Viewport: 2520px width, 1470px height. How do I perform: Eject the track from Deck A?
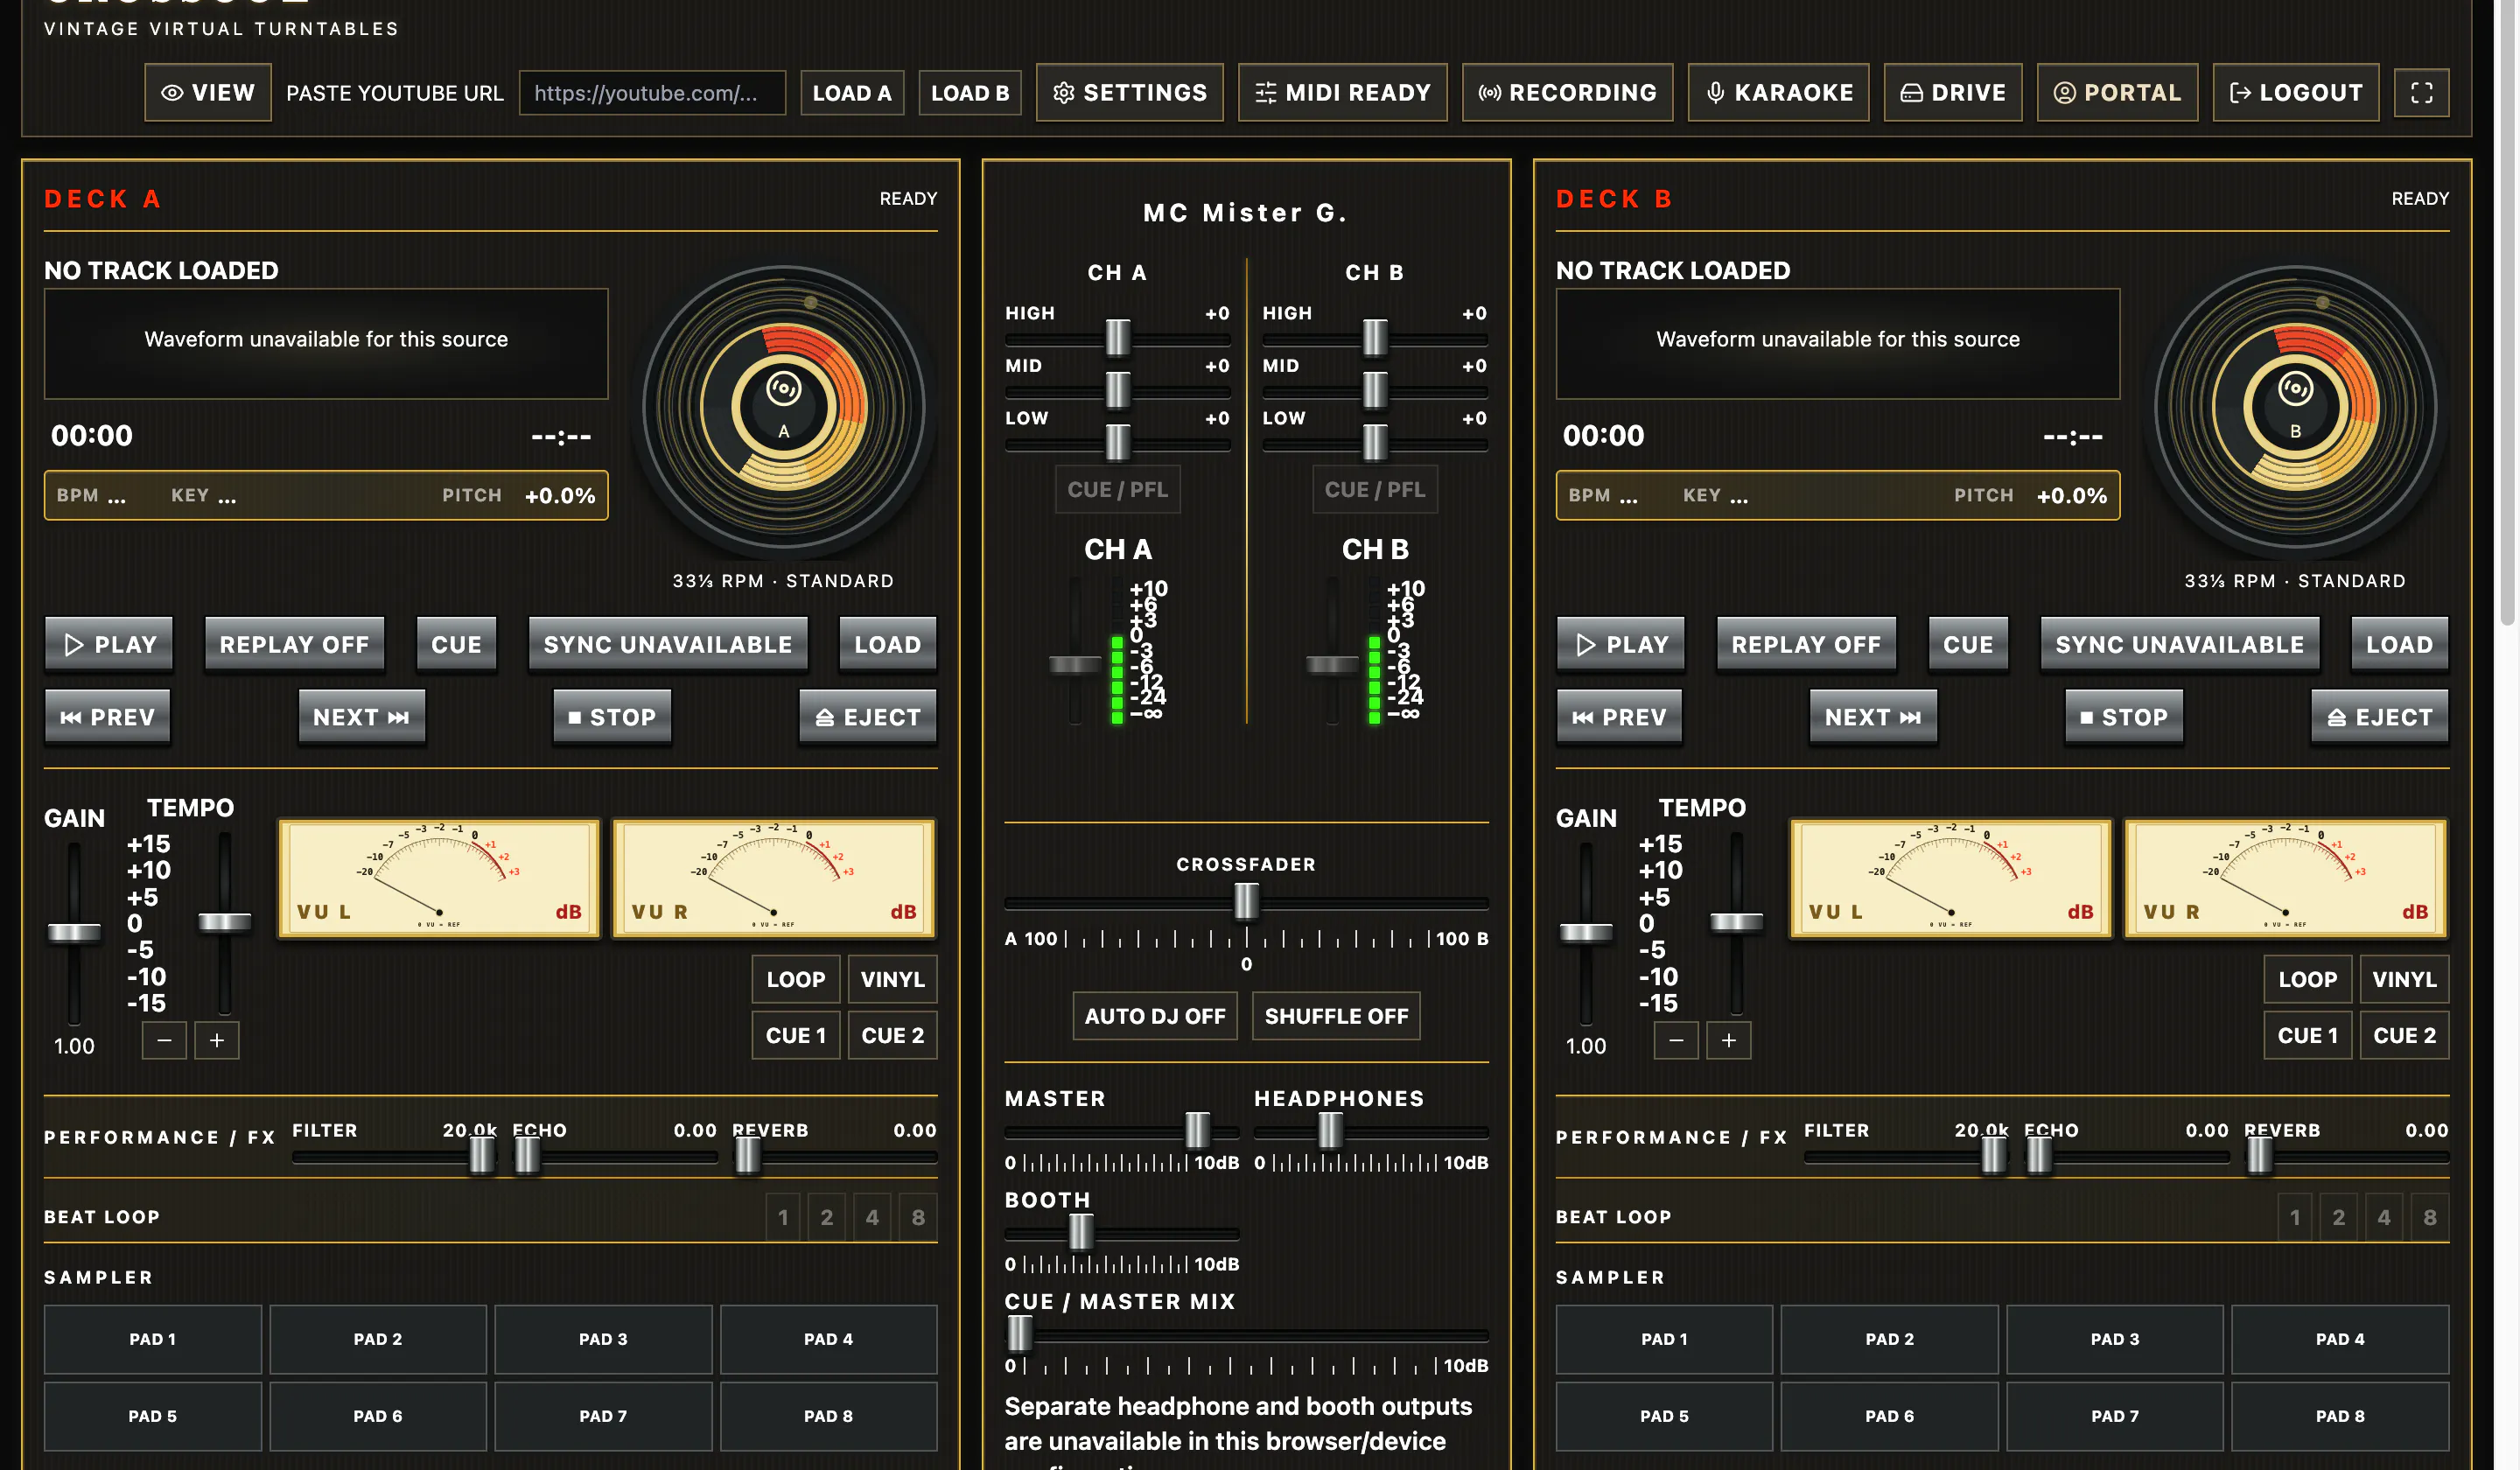(867, 717)
